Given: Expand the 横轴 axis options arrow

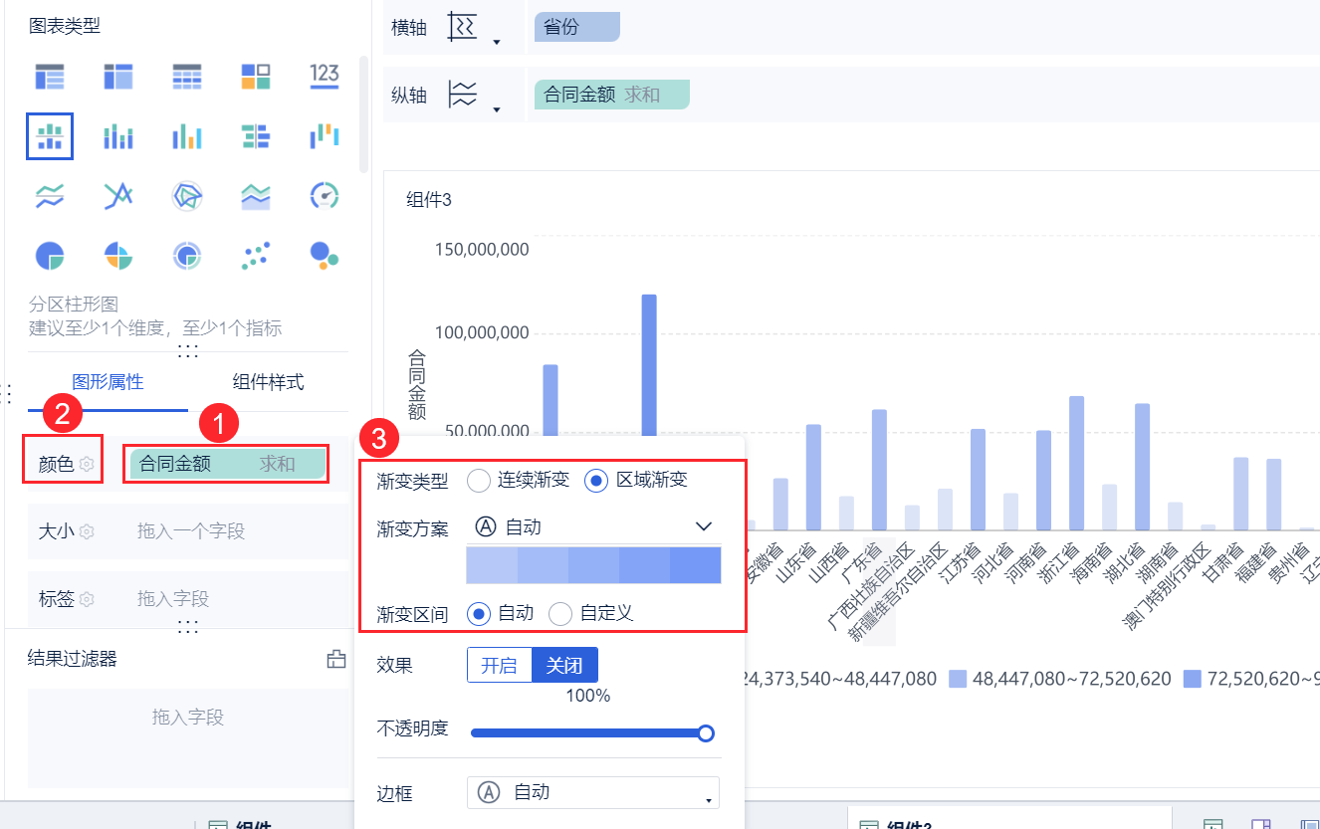Looking at the screenshot, I should point(496,42).
